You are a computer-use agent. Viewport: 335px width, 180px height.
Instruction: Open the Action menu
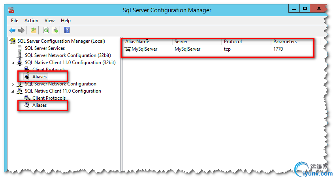click(31, 21)
